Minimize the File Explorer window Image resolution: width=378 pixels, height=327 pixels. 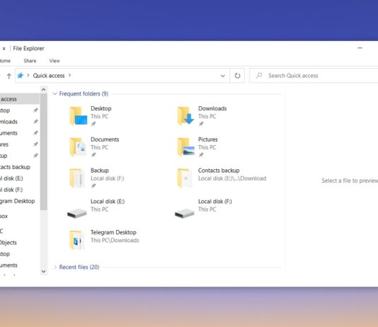360,48
